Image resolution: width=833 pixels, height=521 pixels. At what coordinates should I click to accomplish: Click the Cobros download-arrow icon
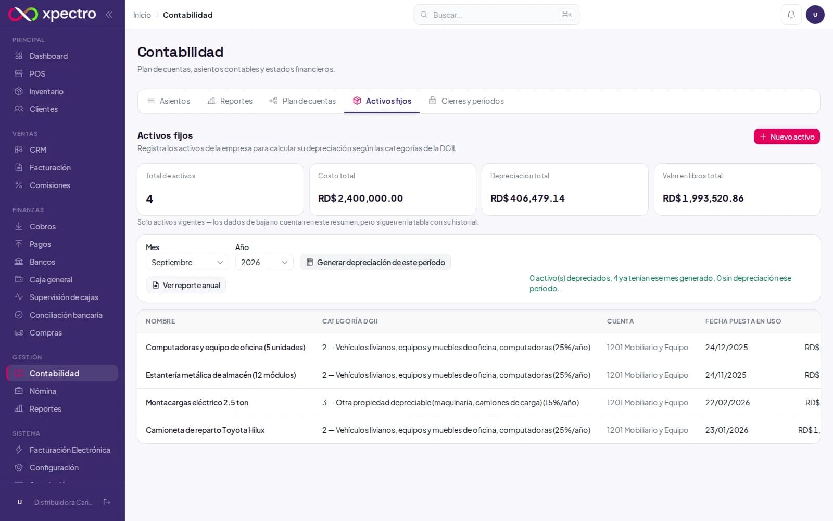pyautogui.click(x=19, y=226)
